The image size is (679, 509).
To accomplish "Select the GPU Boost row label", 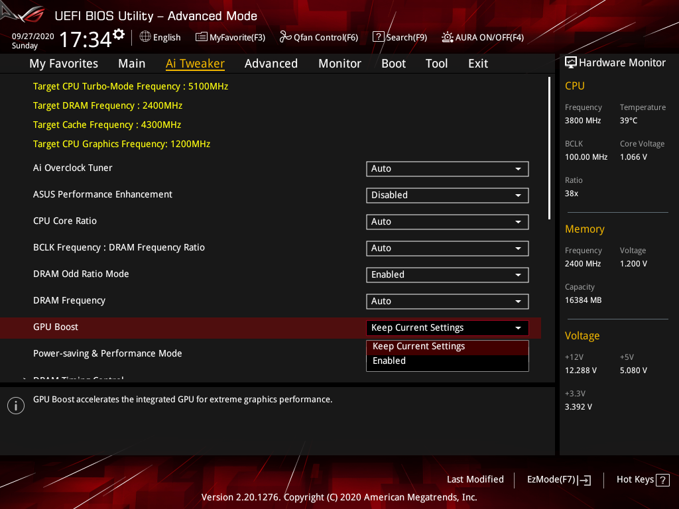I will coord(56,327).
